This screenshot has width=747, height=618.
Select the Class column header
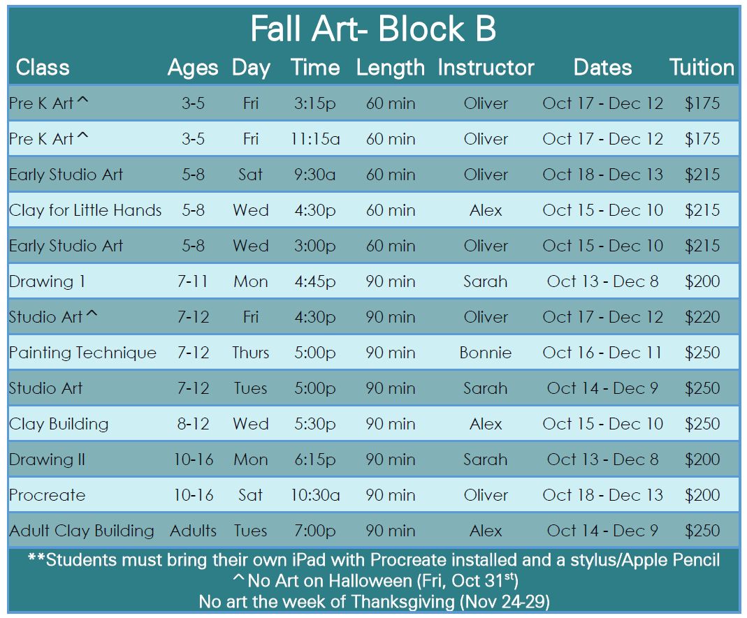click(43, 68)
